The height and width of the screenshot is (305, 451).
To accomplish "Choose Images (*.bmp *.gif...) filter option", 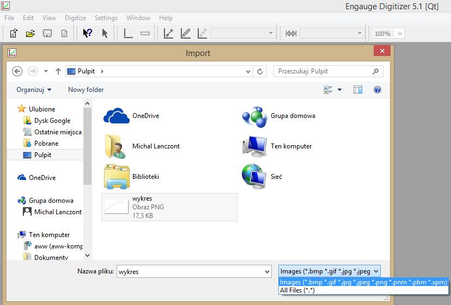I will [363, 282].
